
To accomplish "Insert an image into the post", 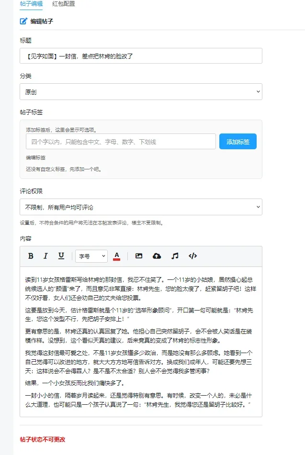I will (x=139, y=256).
